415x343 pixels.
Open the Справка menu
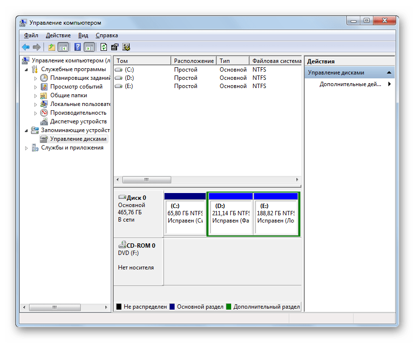pos(106,35)
